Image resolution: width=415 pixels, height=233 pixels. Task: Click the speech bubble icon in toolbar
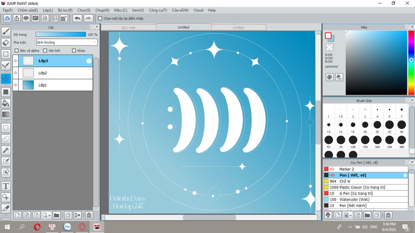pos(26,18)
